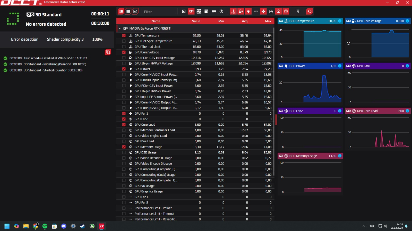Open info for GPU Temperature graph
The image size is (412, 231).
[x=340, y=21]
